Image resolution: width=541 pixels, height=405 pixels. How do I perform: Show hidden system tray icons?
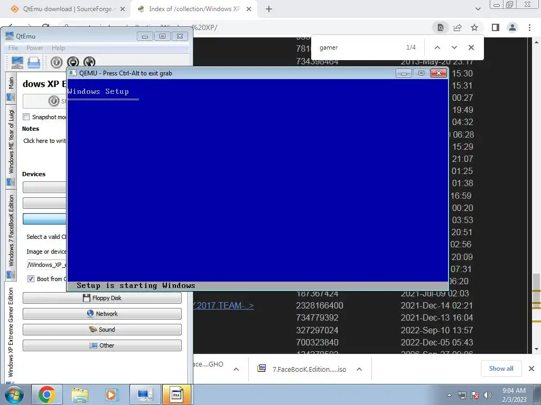coord(449,395)
